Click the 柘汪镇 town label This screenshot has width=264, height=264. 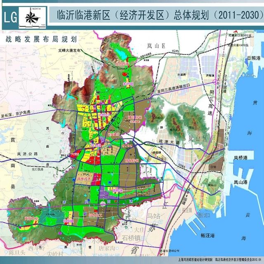pyautogui.click(x=187, y=210)
